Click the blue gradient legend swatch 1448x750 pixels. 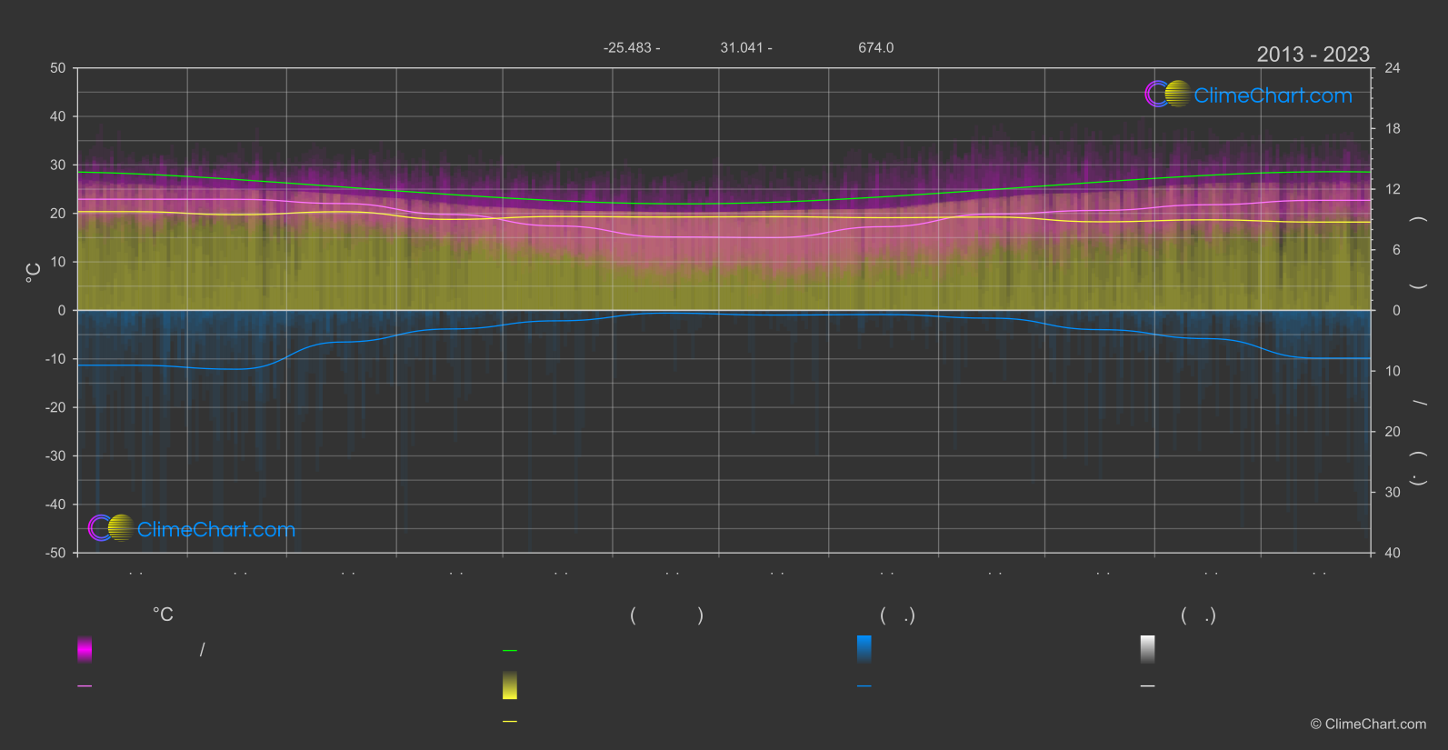point(864,649)
